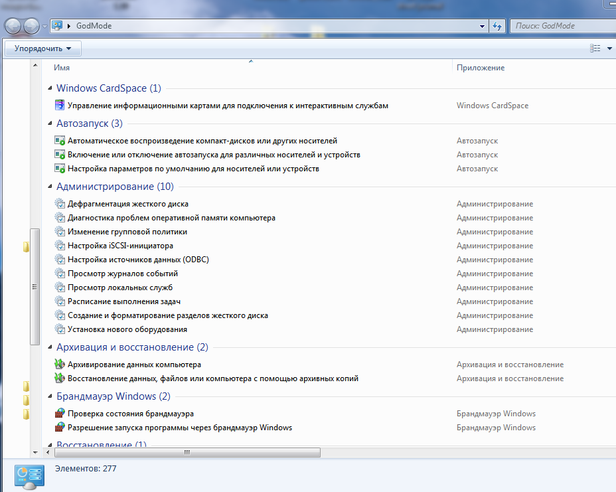Click icon beside Расписание выполнения задач
The image size is (616, 492).
click(x=59, y=301)
